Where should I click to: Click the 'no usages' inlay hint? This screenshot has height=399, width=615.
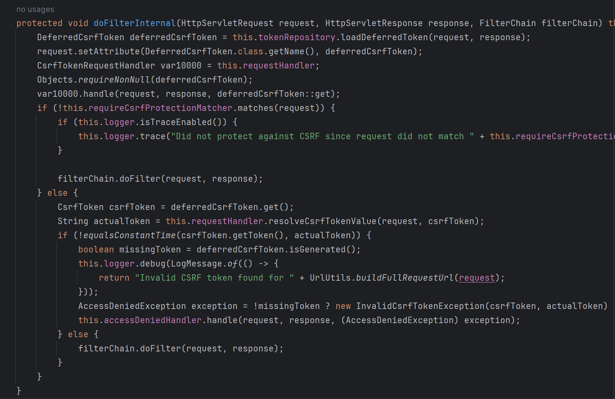pyautogui.click(x=35, y=9)
